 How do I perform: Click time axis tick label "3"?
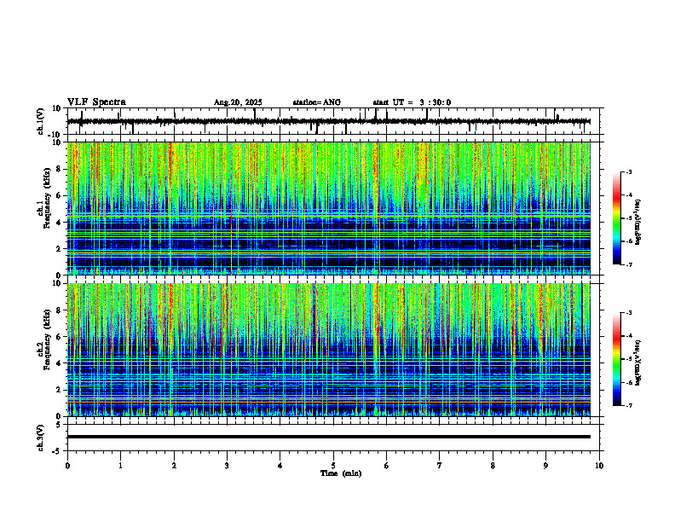[227, 466]
